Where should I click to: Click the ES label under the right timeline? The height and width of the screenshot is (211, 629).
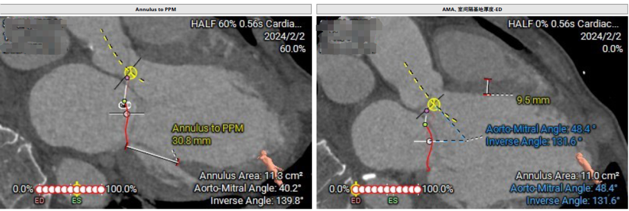point(393,201)
